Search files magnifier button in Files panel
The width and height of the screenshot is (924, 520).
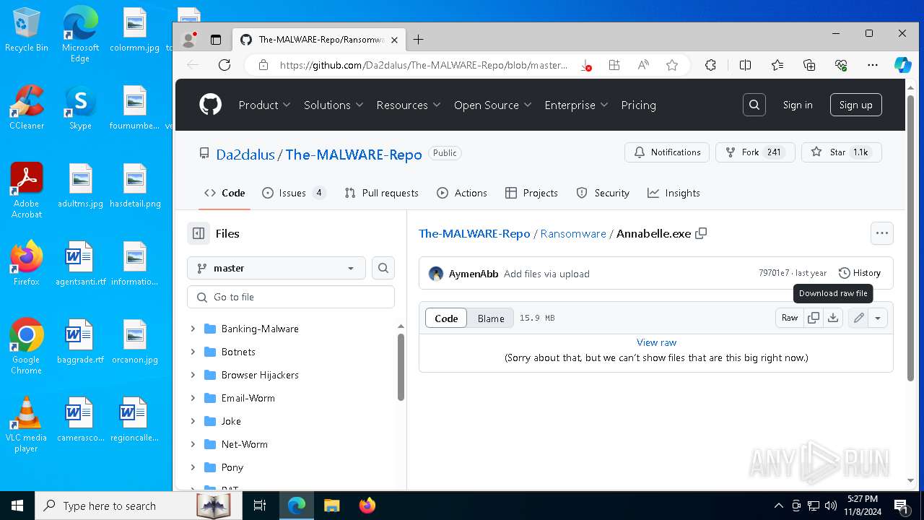click(x=383, y=268)
